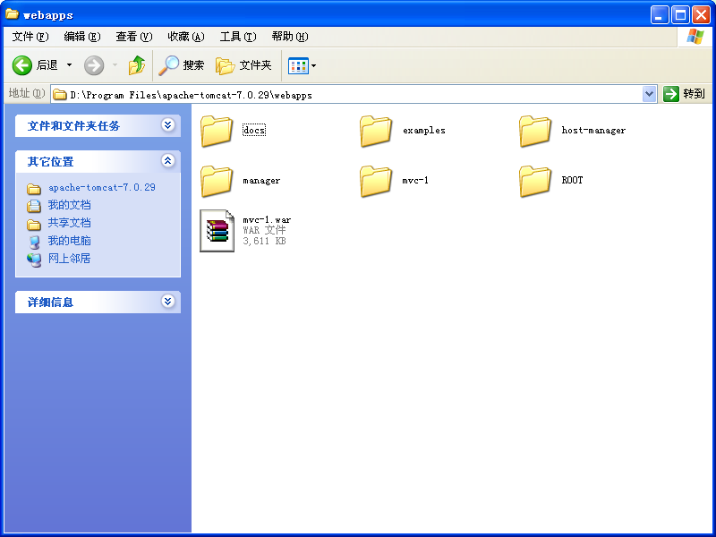Open the 编辑(E) menu
Screen dimensions: 716x537
(x=82, y=37)
